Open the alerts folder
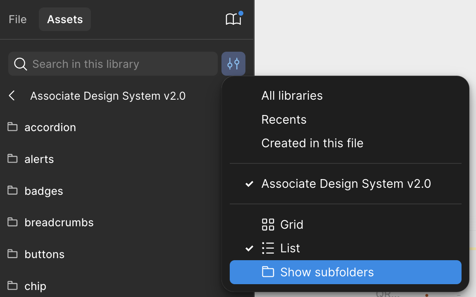 pos(39,159)
